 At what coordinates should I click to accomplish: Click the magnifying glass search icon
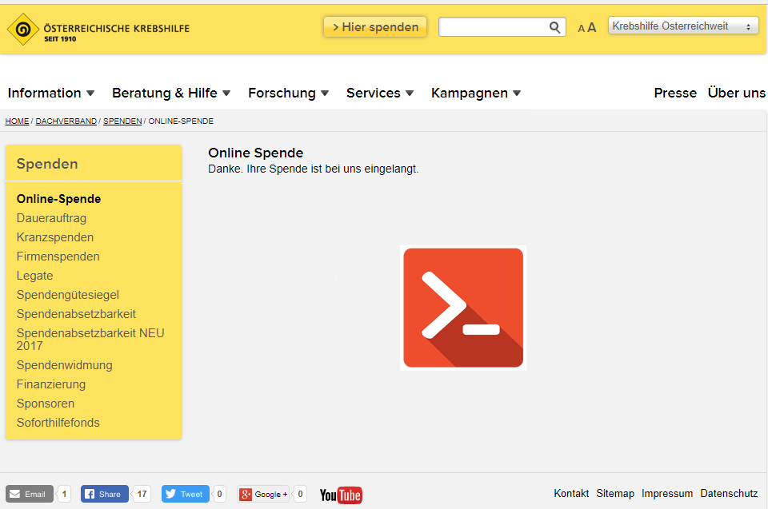554,27
